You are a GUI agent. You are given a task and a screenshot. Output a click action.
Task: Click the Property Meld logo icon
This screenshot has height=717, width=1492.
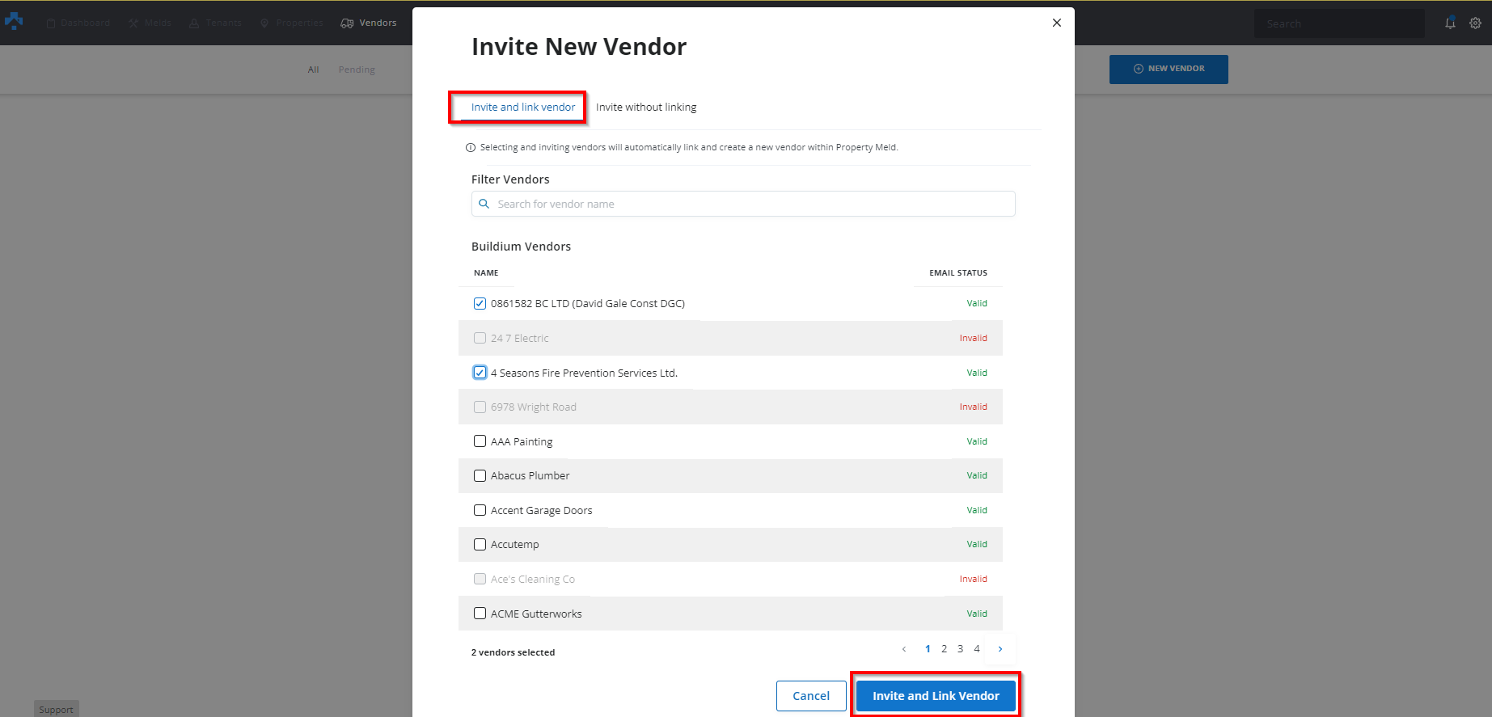[14, 22]
